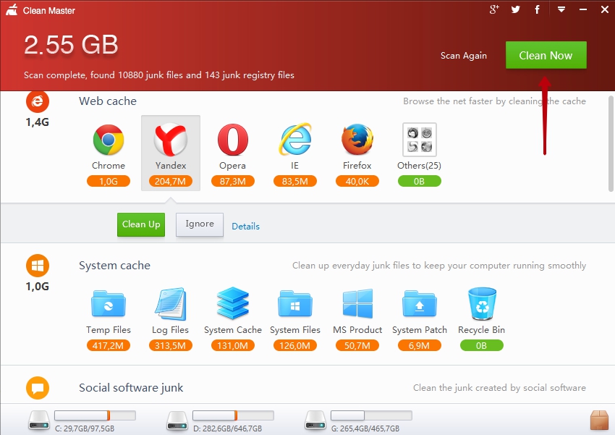Select the Chrome web cache icon

coord(108,140)
